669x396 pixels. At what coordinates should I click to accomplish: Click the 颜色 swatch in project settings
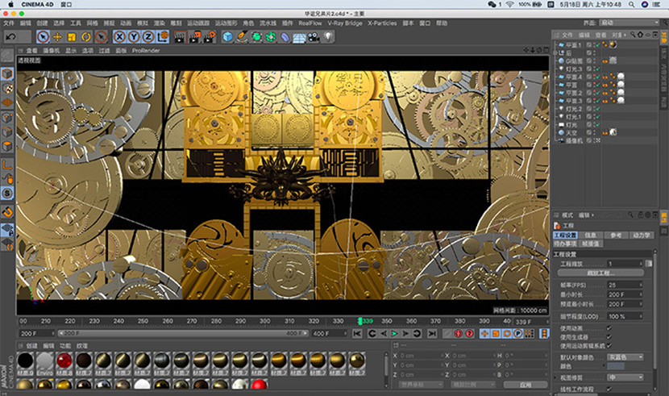(616, 366)
